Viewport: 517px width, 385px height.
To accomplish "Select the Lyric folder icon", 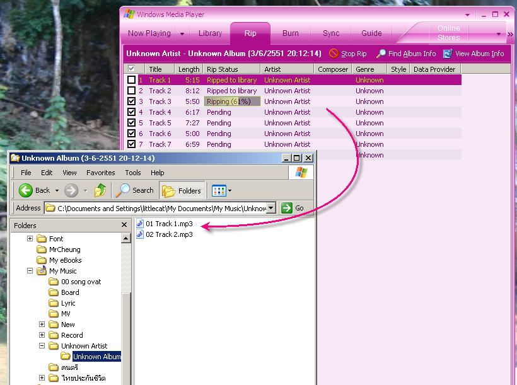I will point(54,303).
